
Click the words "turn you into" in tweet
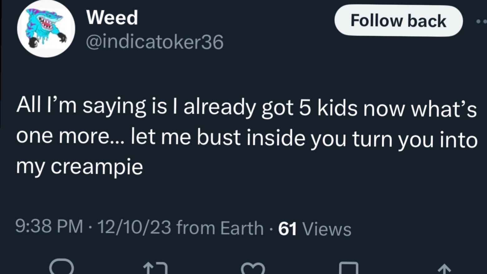coord(415,139)
